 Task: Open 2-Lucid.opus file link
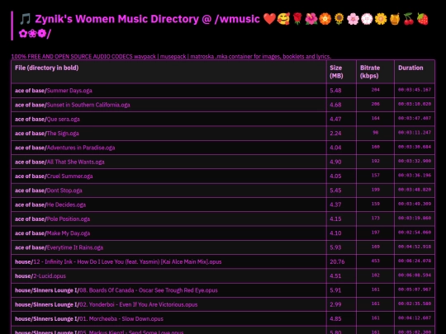[x=50, y=276]
